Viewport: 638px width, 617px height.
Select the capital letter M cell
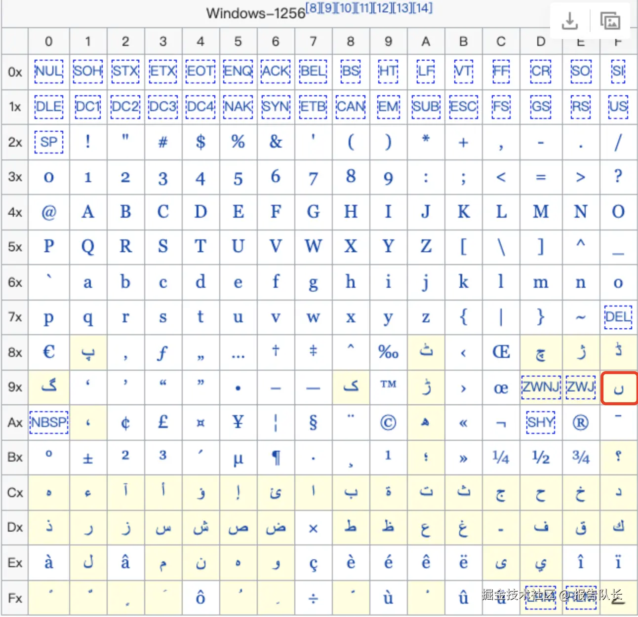pyautogui.click(x=541, y=212)
